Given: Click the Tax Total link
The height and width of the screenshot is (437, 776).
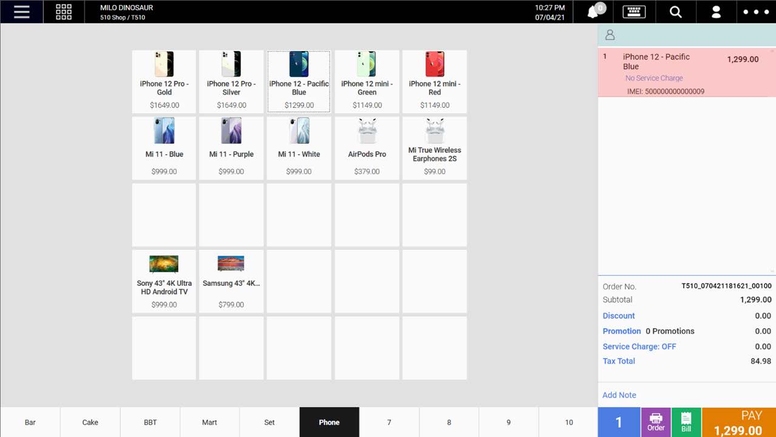Looking at the screenshot, I should point(619,361).
